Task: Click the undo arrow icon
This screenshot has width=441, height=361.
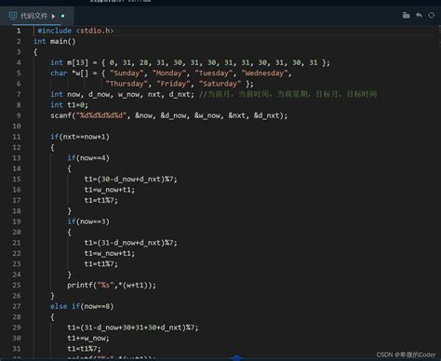Action: pyautogui.click(x=419, y=15)
